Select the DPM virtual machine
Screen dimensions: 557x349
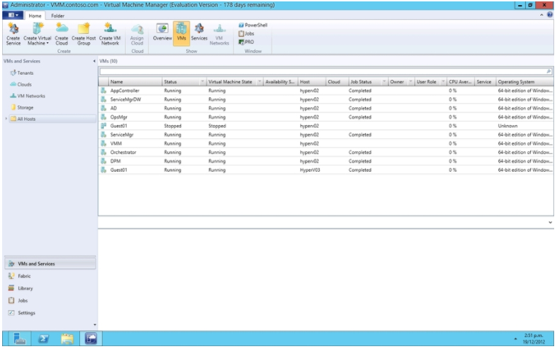(x=326, y=161)
